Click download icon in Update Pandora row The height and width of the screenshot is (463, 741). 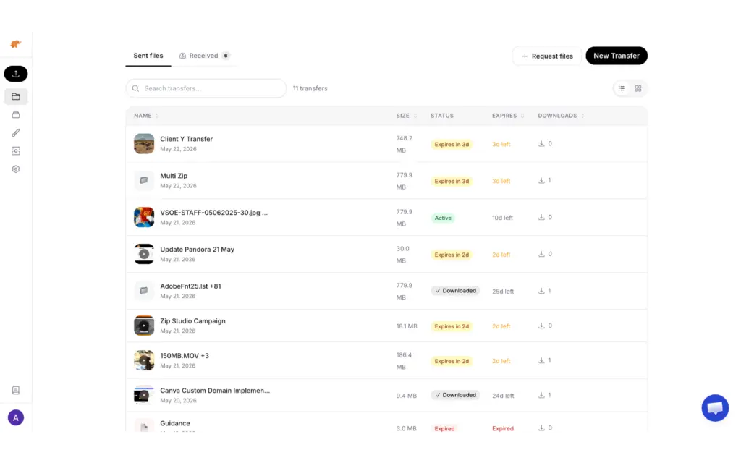[x=541, y=254]
